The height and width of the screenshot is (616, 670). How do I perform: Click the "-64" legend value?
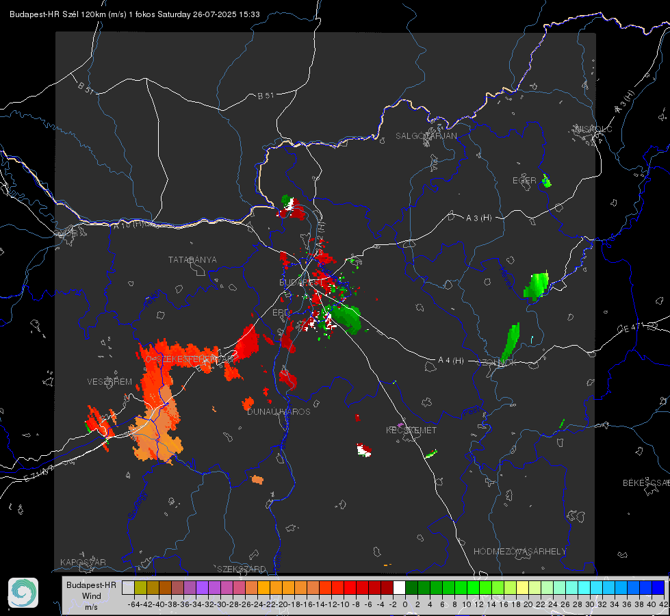[133, 604]
